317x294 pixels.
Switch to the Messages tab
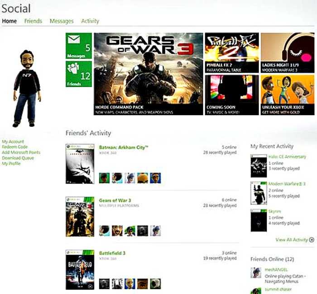pyautogui.click(x=62, y=21)
